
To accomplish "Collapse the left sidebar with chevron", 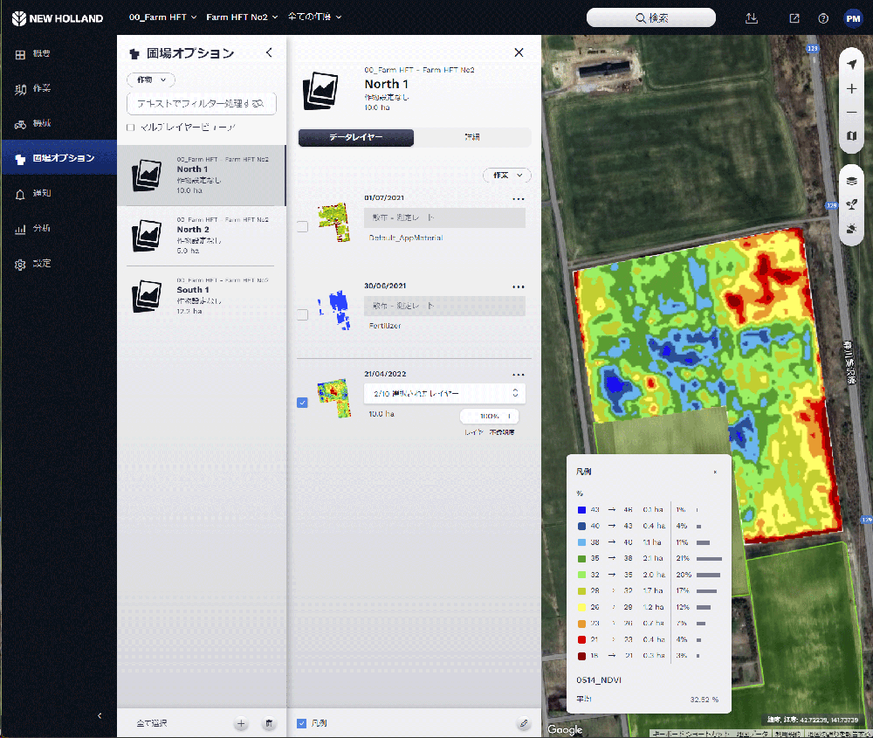I will pos(100,715).
